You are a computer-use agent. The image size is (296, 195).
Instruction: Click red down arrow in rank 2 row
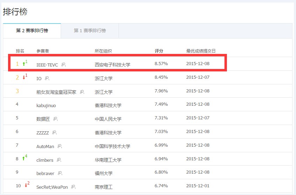pos(24,77)
